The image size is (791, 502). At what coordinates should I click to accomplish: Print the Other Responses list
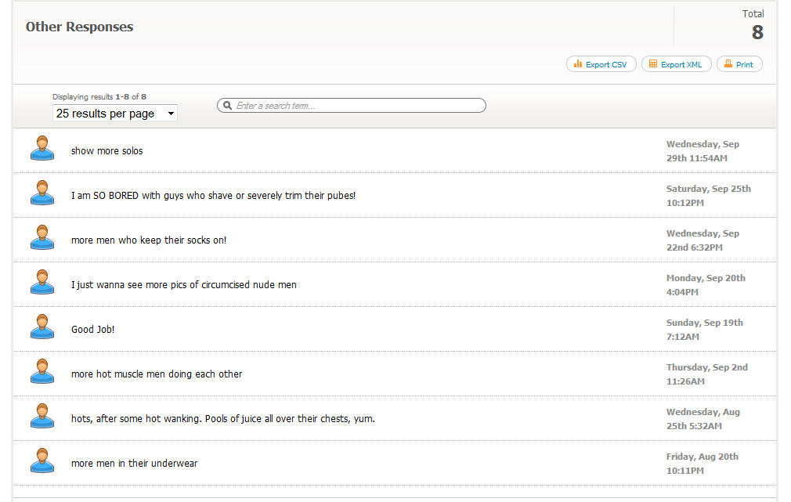(739, 64)
